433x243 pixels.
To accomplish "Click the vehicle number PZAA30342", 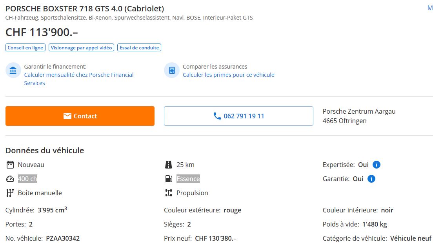I will 63,238.
